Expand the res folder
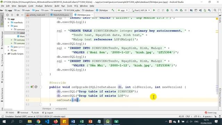222x125 pixels. click(8, 50)
